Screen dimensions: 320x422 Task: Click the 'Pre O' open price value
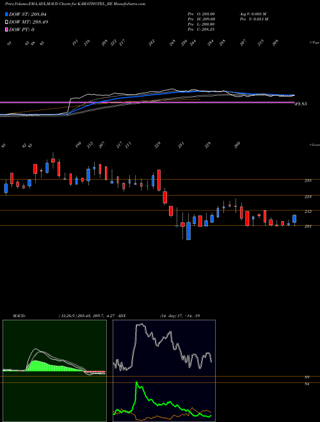tap(201, 13)
